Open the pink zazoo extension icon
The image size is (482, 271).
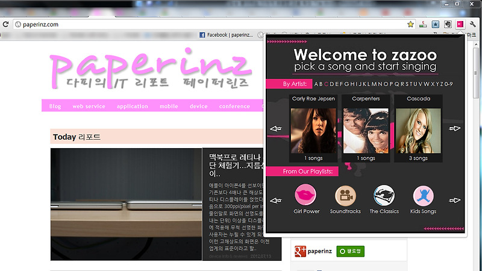point(460,24)
